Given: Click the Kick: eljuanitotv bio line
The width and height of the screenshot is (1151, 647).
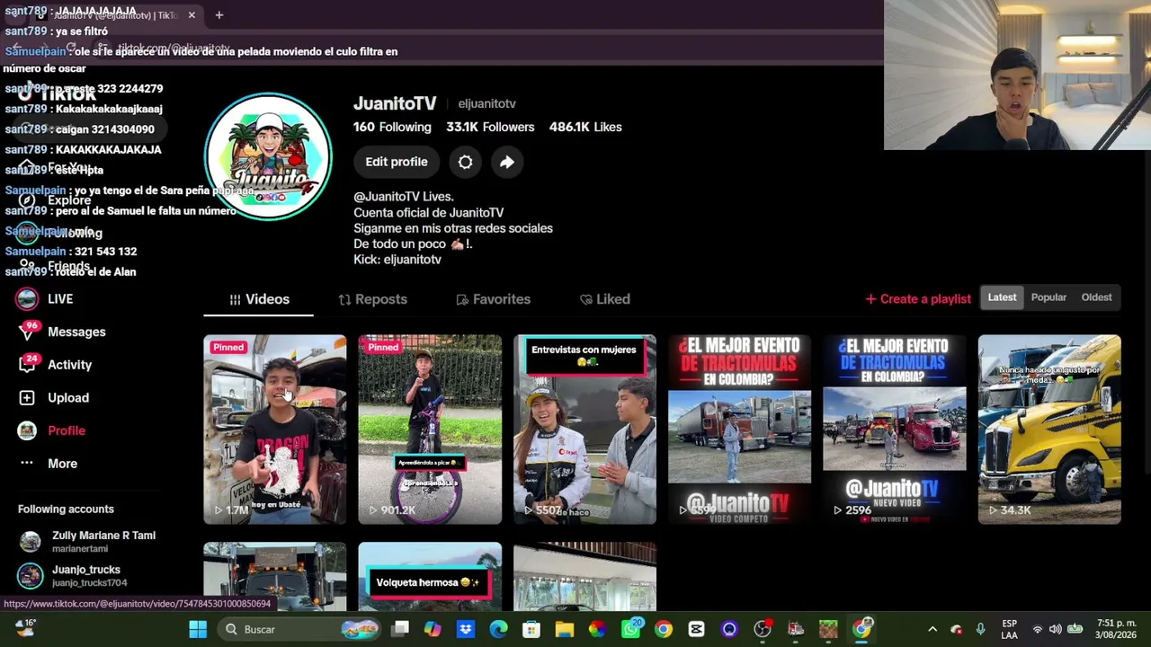Looking at the screenshot, I should (x=397, y=260).
